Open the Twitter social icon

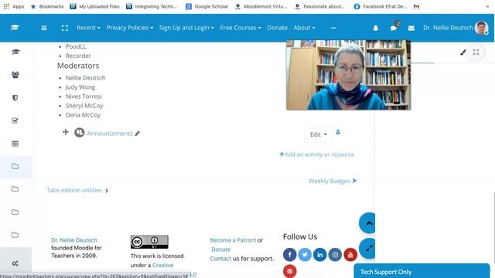coord(305,254)
